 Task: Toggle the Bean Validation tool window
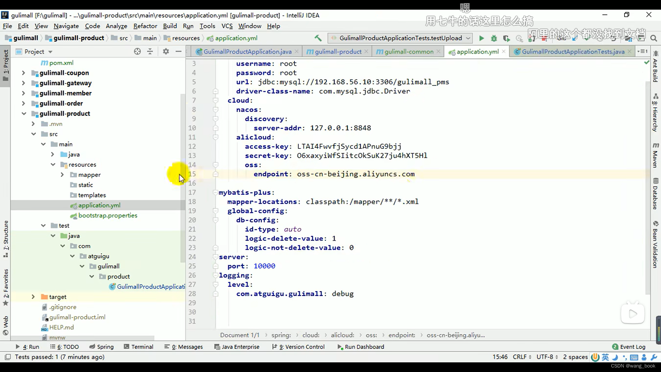tap(655, 245)
